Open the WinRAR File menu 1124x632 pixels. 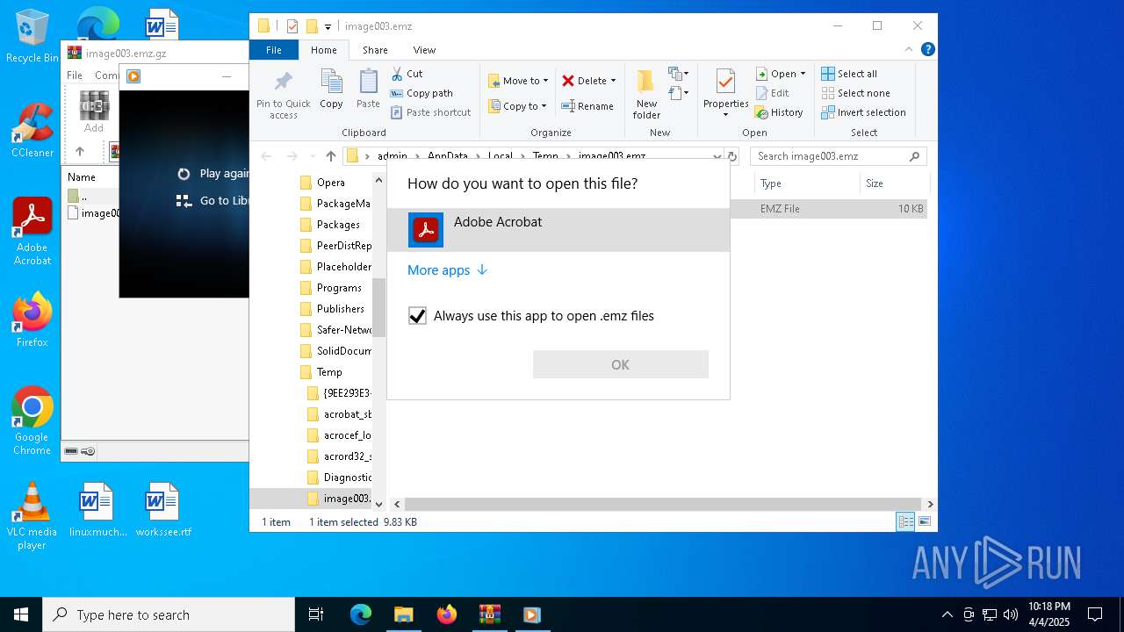tap(75, 75)
